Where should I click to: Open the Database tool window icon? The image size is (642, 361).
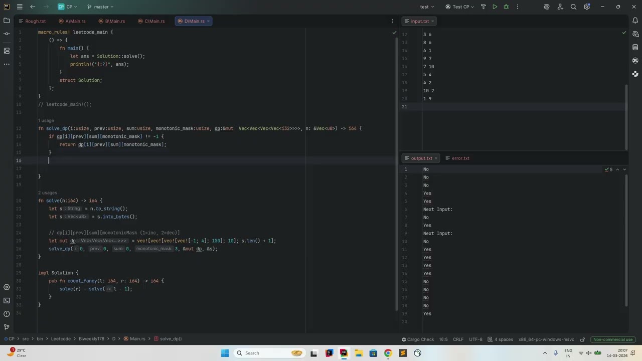coord(635,47)
